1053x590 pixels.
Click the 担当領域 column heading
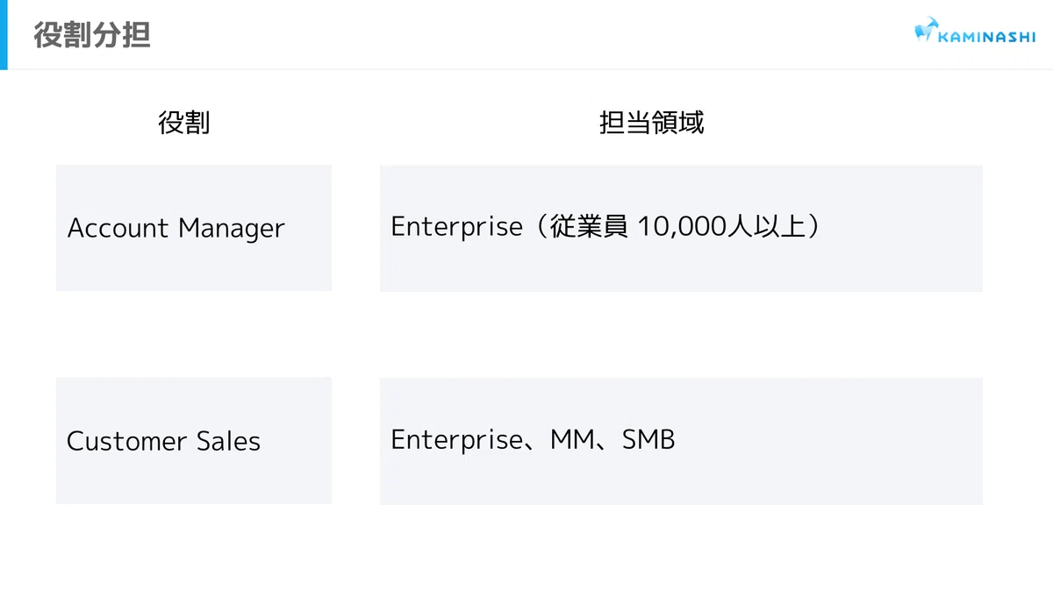pyautogui.click(x=651, y=123)
